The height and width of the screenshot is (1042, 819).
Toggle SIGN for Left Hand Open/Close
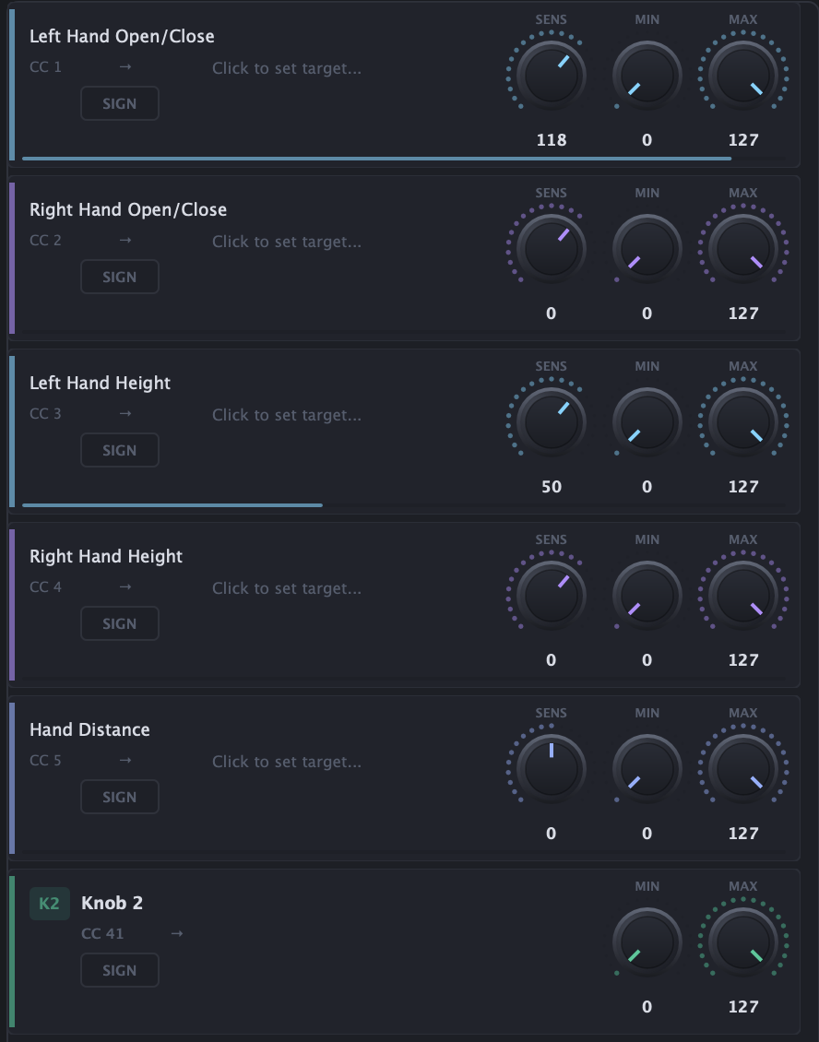pos(120,103)
